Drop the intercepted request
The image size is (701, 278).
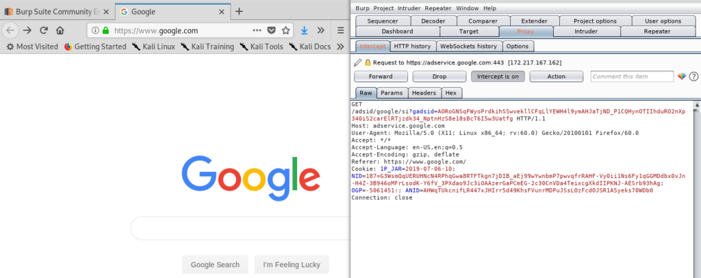pyautogui.click(x=439, y=77)
